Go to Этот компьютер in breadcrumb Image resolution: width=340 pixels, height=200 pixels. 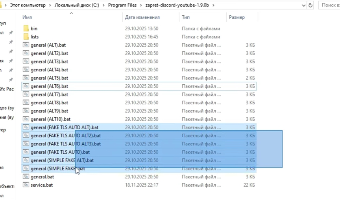pyautogui.click(x=28, y=5)
